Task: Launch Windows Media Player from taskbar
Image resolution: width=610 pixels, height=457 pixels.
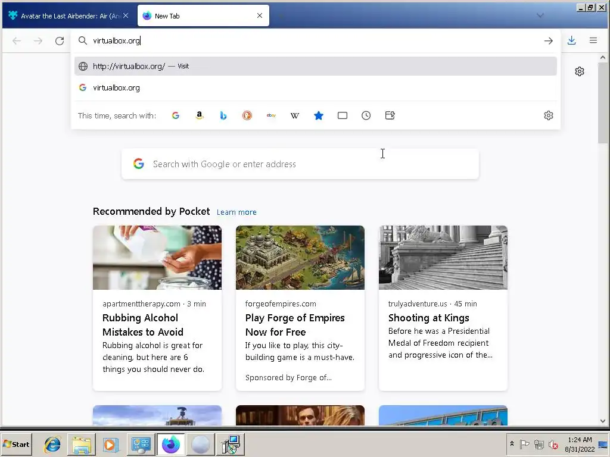Action: pyautogui.click(x=110, y=444)
